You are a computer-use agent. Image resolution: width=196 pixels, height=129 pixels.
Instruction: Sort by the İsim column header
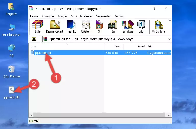pos(67,46)
